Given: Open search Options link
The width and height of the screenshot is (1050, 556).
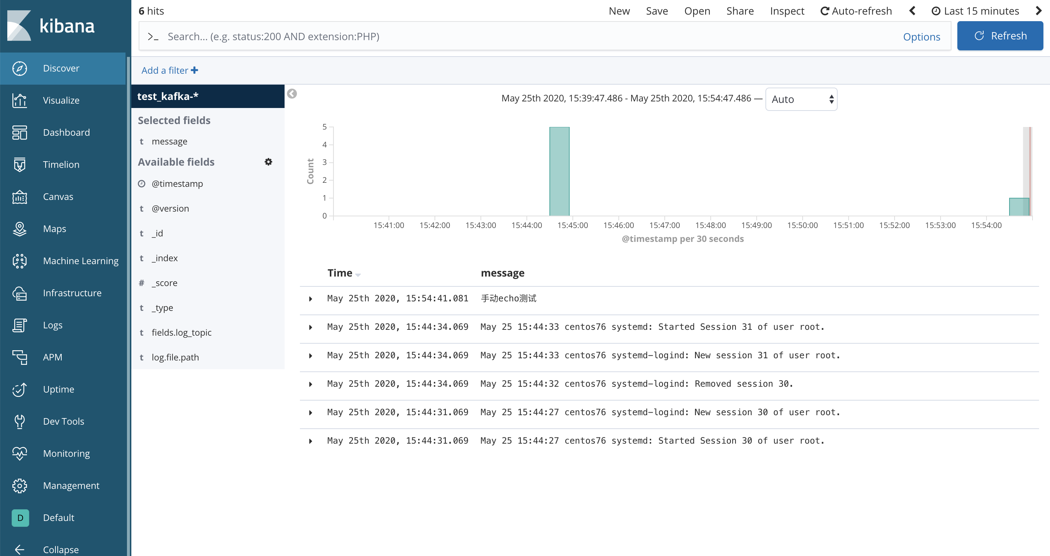Looking at the screenshot, I should coord(921,37).
